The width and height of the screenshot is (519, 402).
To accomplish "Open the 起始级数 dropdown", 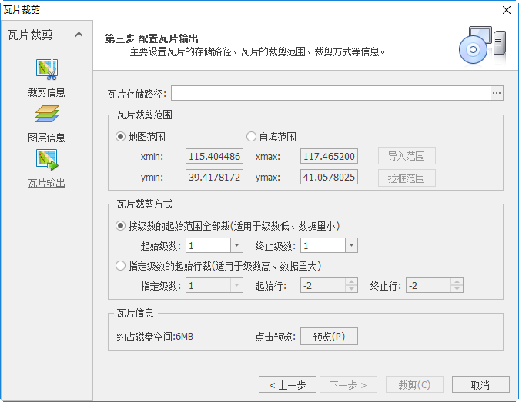I will [236, 246].
